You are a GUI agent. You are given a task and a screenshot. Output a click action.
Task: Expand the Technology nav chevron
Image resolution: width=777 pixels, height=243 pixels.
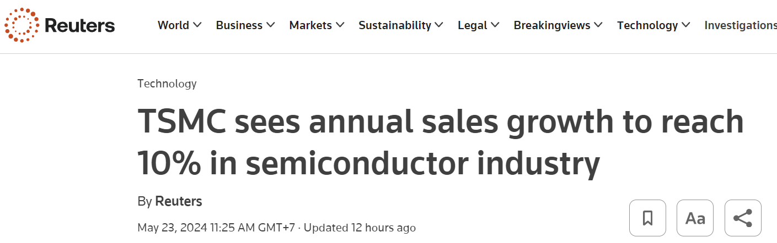[x=686, y=25]
